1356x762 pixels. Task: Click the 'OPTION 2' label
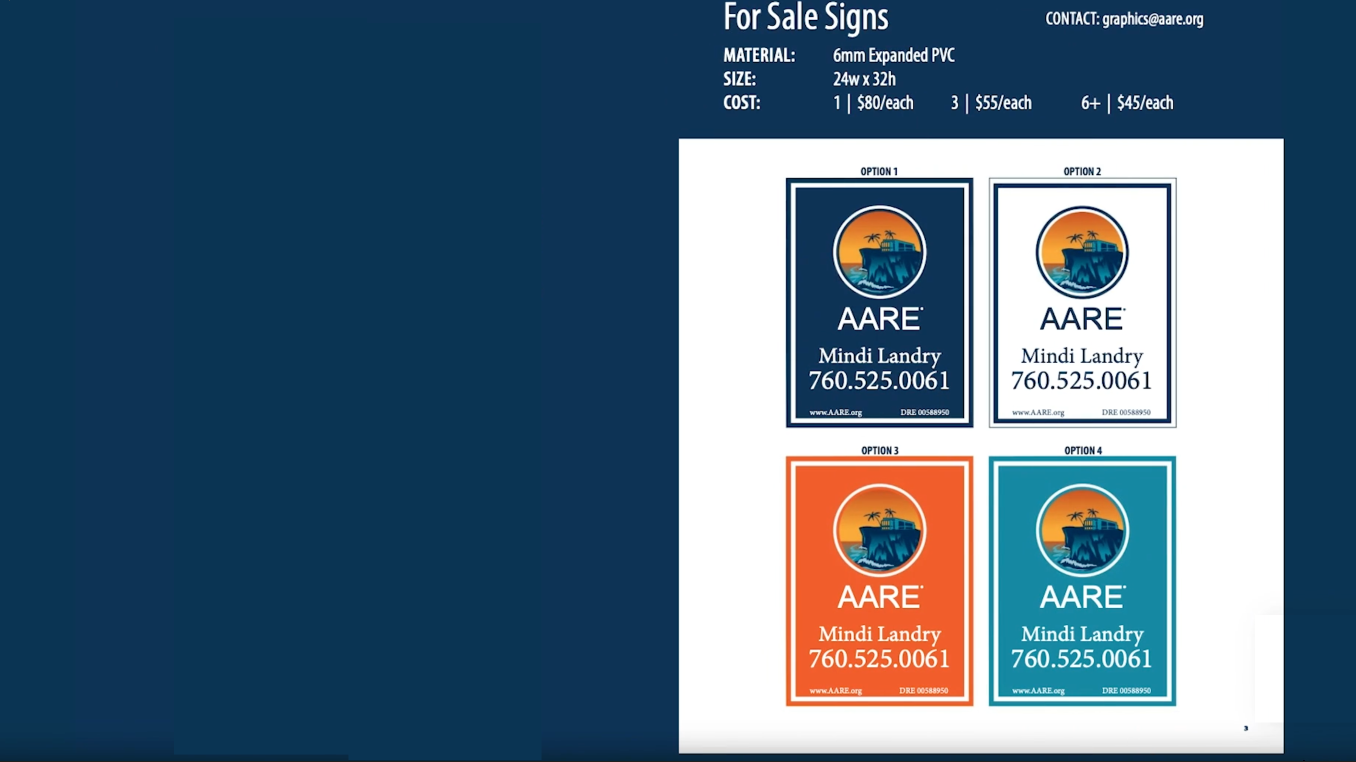(1082, 171)
